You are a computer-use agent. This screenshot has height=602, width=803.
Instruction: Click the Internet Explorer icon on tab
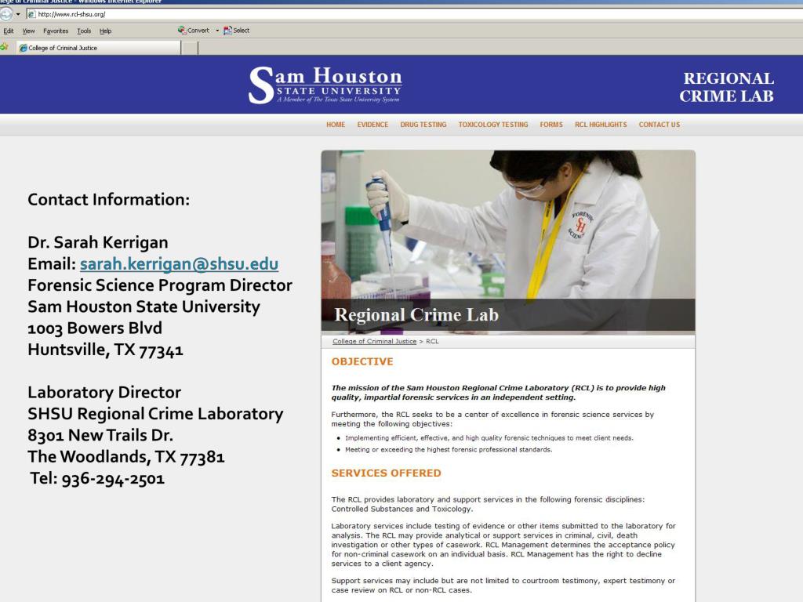pyautogui.click(x=23, y=48)
